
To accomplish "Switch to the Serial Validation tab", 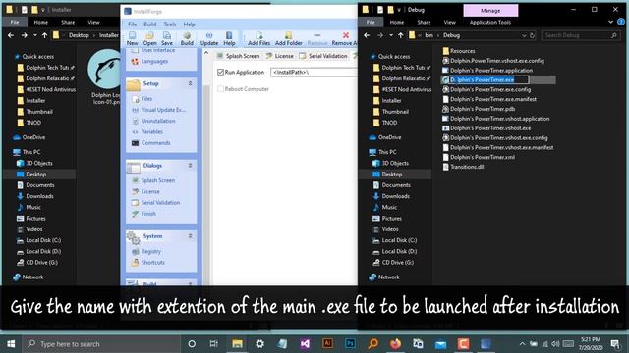I will coord(323,56).
